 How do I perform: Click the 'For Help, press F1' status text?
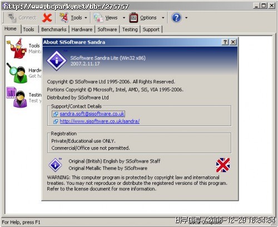(x=21, y=222)
